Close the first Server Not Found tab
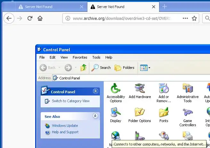The width and height of the screenshot is (210, 148). pos(82,7)
